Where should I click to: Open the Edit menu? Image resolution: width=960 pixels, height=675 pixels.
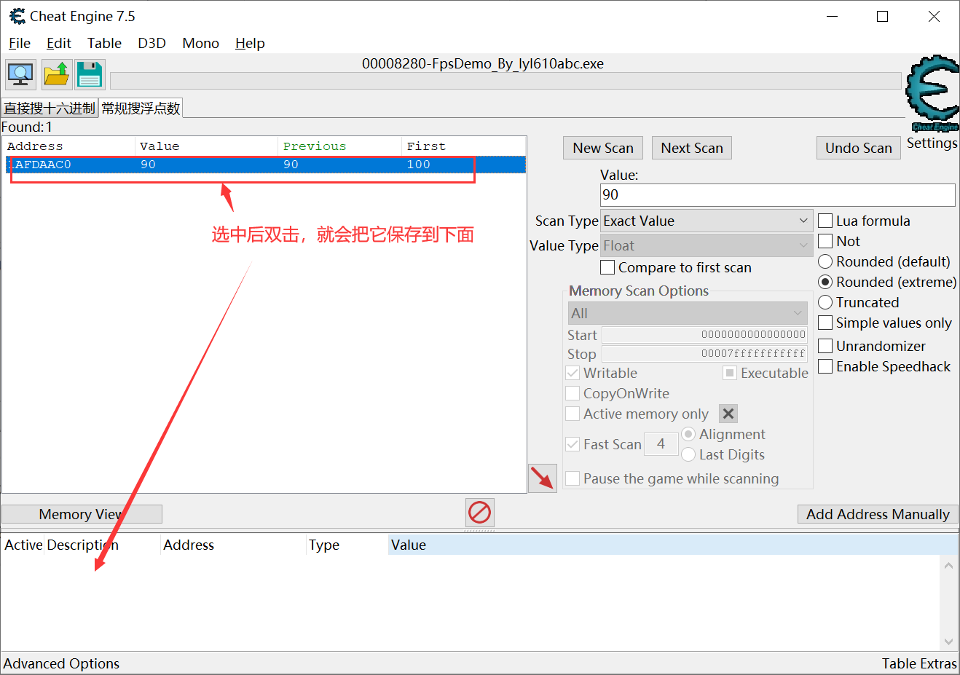tap(59, 43)
